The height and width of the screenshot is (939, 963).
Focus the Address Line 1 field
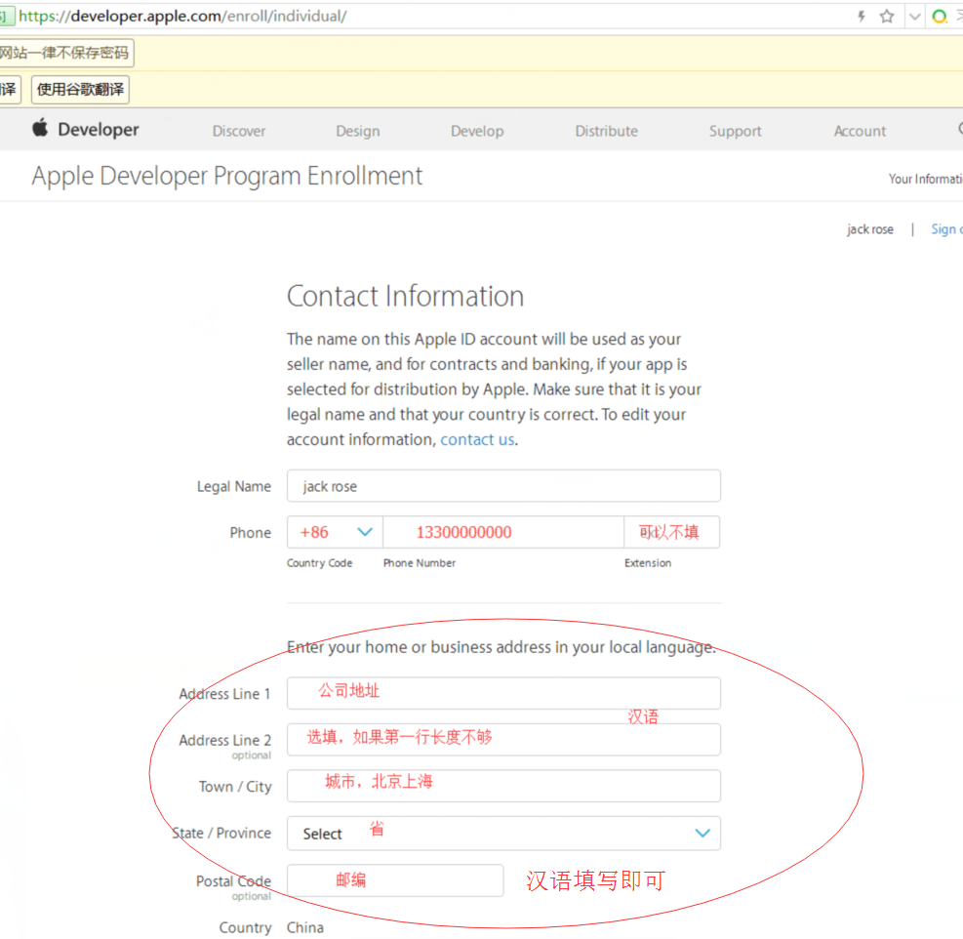503,693
